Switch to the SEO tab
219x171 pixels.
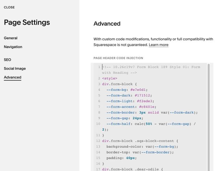(8, 60)
